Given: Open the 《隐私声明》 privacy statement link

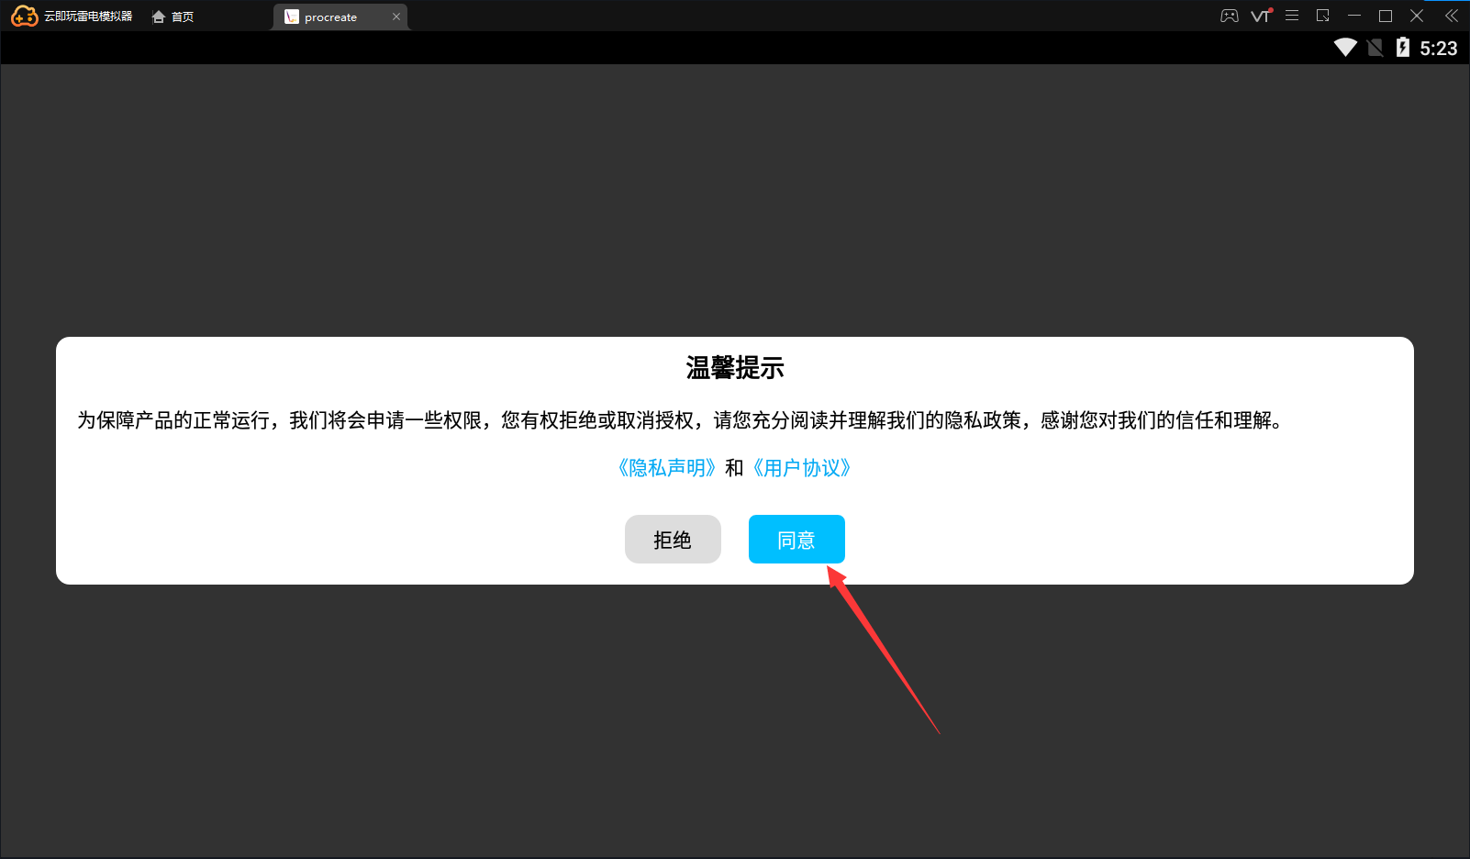Looking at the screenshot, I should coord(667,468).
